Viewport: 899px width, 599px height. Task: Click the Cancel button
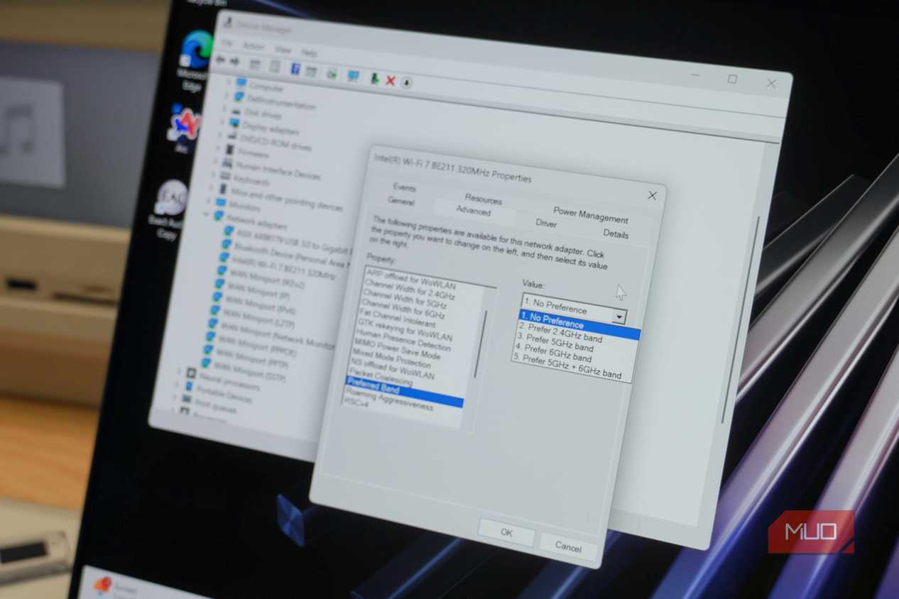[568, 546]
